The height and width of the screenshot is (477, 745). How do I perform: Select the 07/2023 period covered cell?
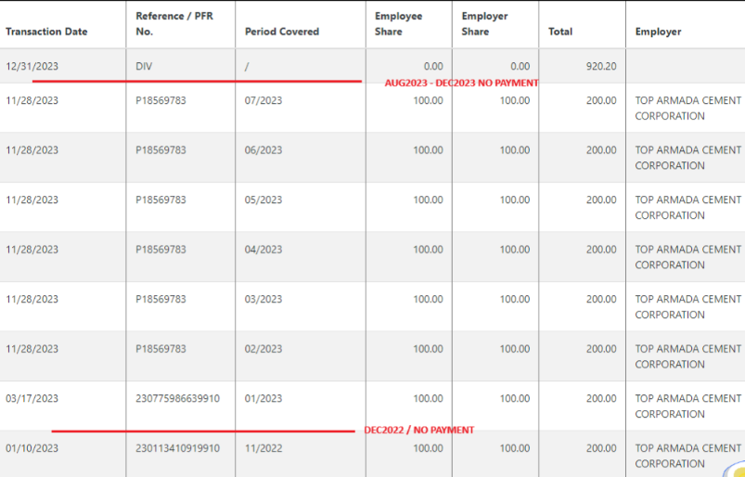263,100
